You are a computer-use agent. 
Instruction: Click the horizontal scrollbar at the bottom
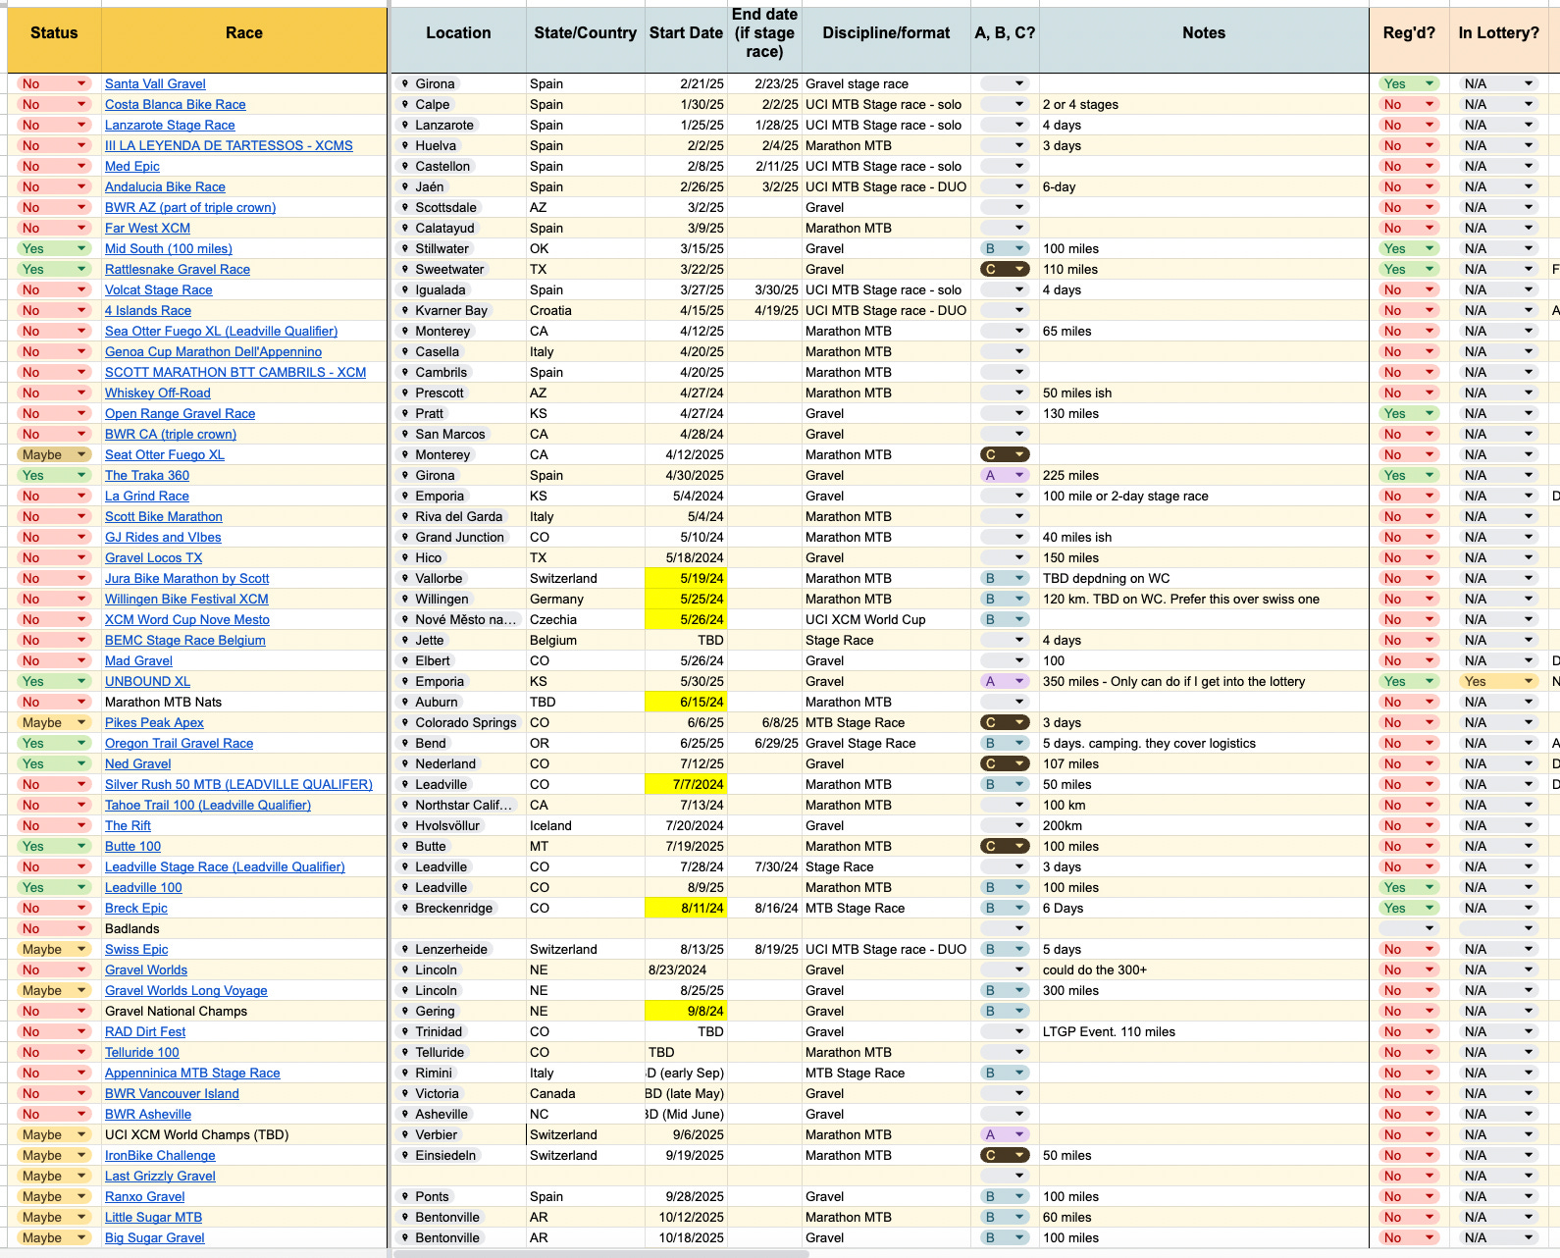[x=600, y=1253]
